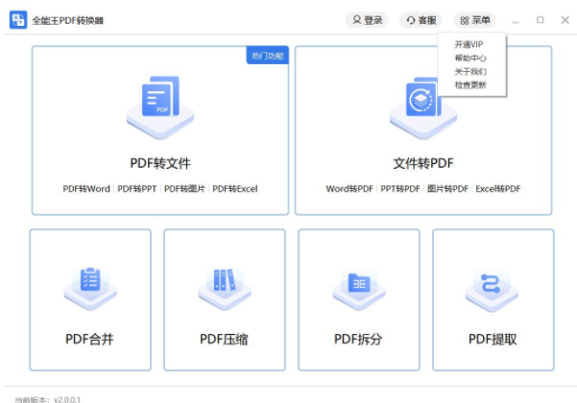The height and width of the screenshot is (403, 577).
Task: Collapse the 菜单 dropdown menu
Action: [474, 20]
